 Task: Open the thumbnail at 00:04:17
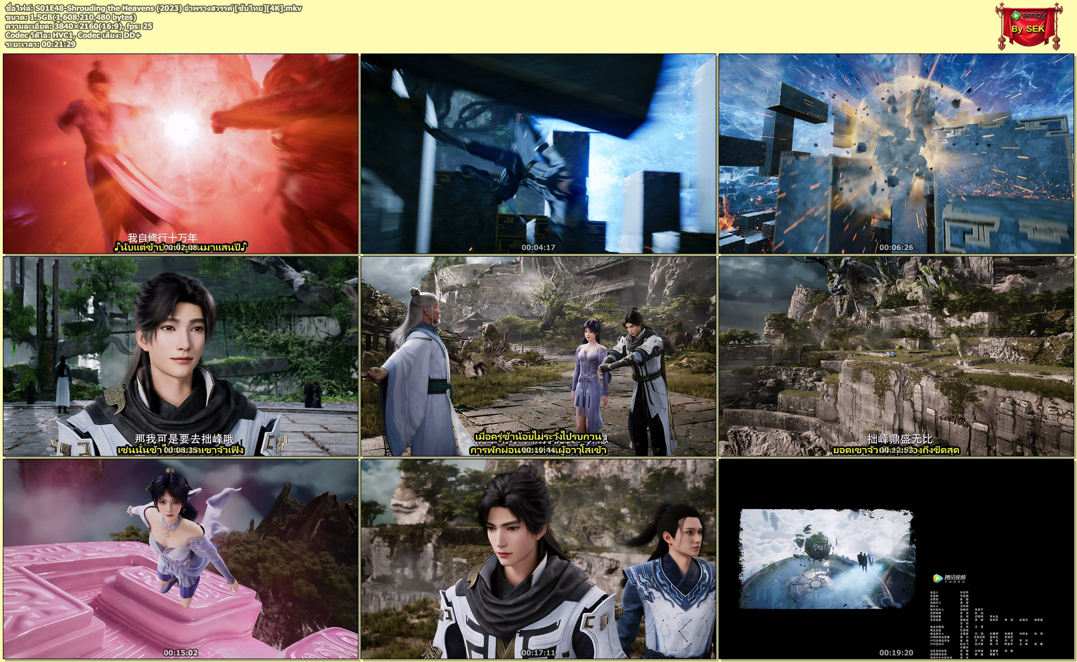click(538, 154)
